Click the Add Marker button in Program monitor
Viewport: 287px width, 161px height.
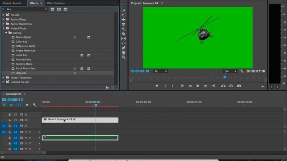point(157,86)
